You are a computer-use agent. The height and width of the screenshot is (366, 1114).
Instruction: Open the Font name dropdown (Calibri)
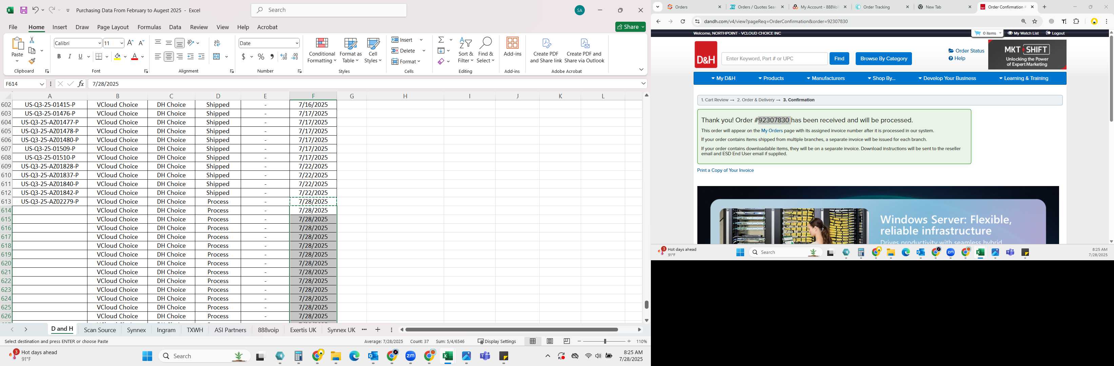point(99,43)
